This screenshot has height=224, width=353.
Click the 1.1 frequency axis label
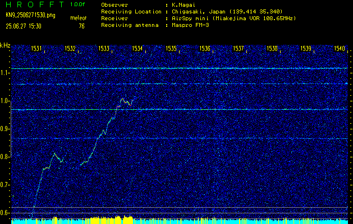[4, 73]
